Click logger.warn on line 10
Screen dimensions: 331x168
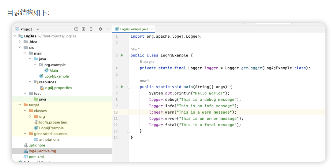pyautogui.click(x=161, y=112)
